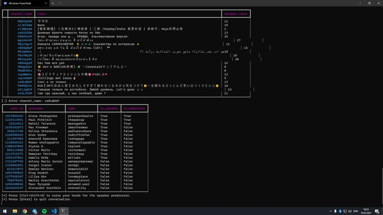Open the volume control in the tray

point(350,211)
